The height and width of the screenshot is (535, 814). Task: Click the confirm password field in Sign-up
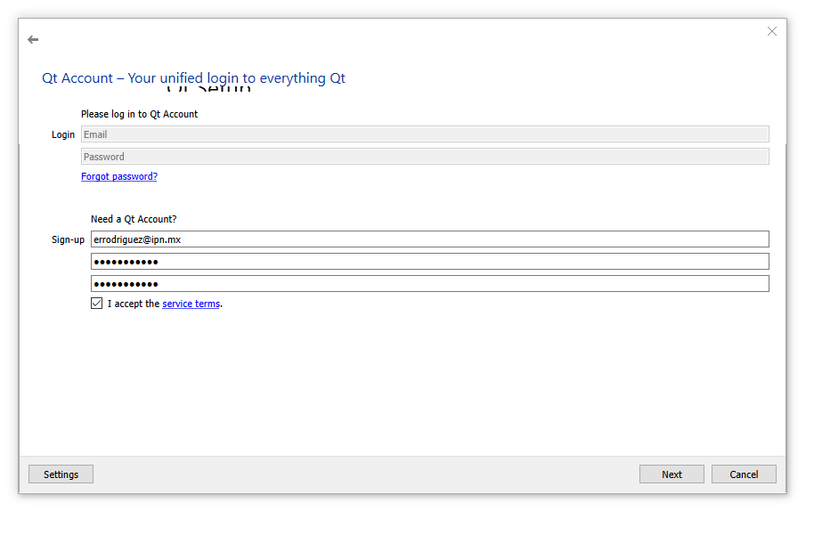[x=429, y=284]
